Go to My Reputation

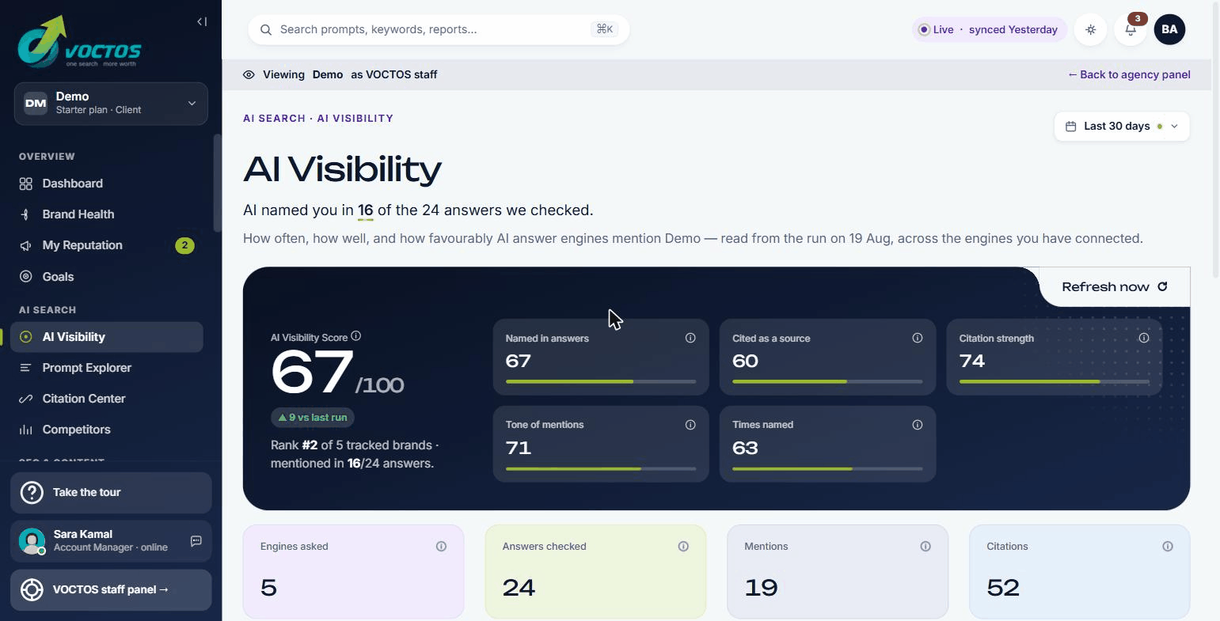tap(107, 245)
